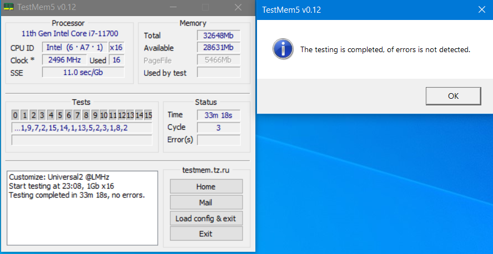Click the Cycle count field
Image resolution: width=493 pixels, height=254 pixels.
[x=219, y=127]
